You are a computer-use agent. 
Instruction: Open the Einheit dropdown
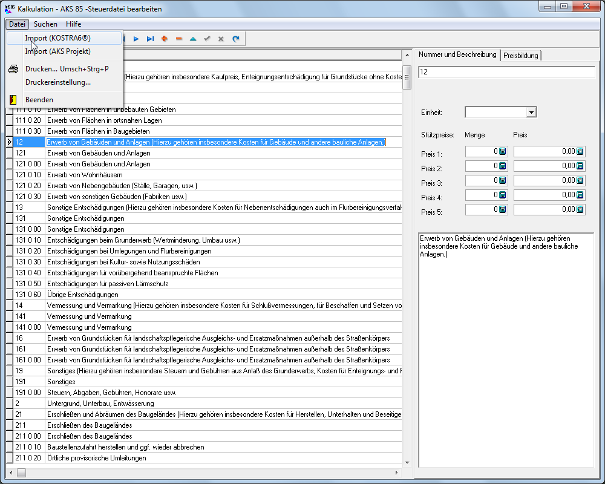pyautogui.click(x=531, y=112)
